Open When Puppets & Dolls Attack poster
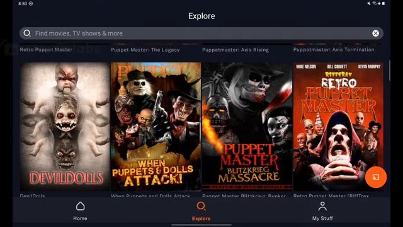 tap(156, 126)
